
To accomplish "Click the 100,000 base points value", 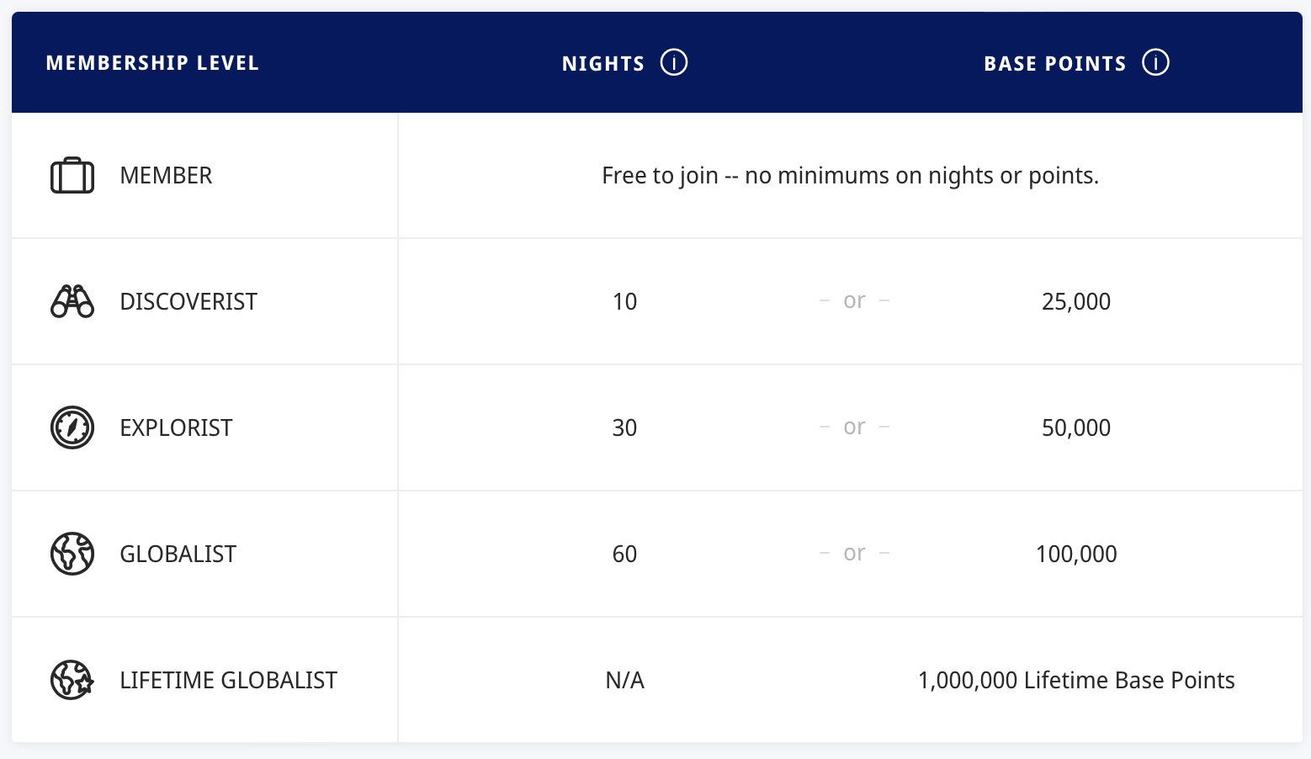I will (x=1076, y=554).
